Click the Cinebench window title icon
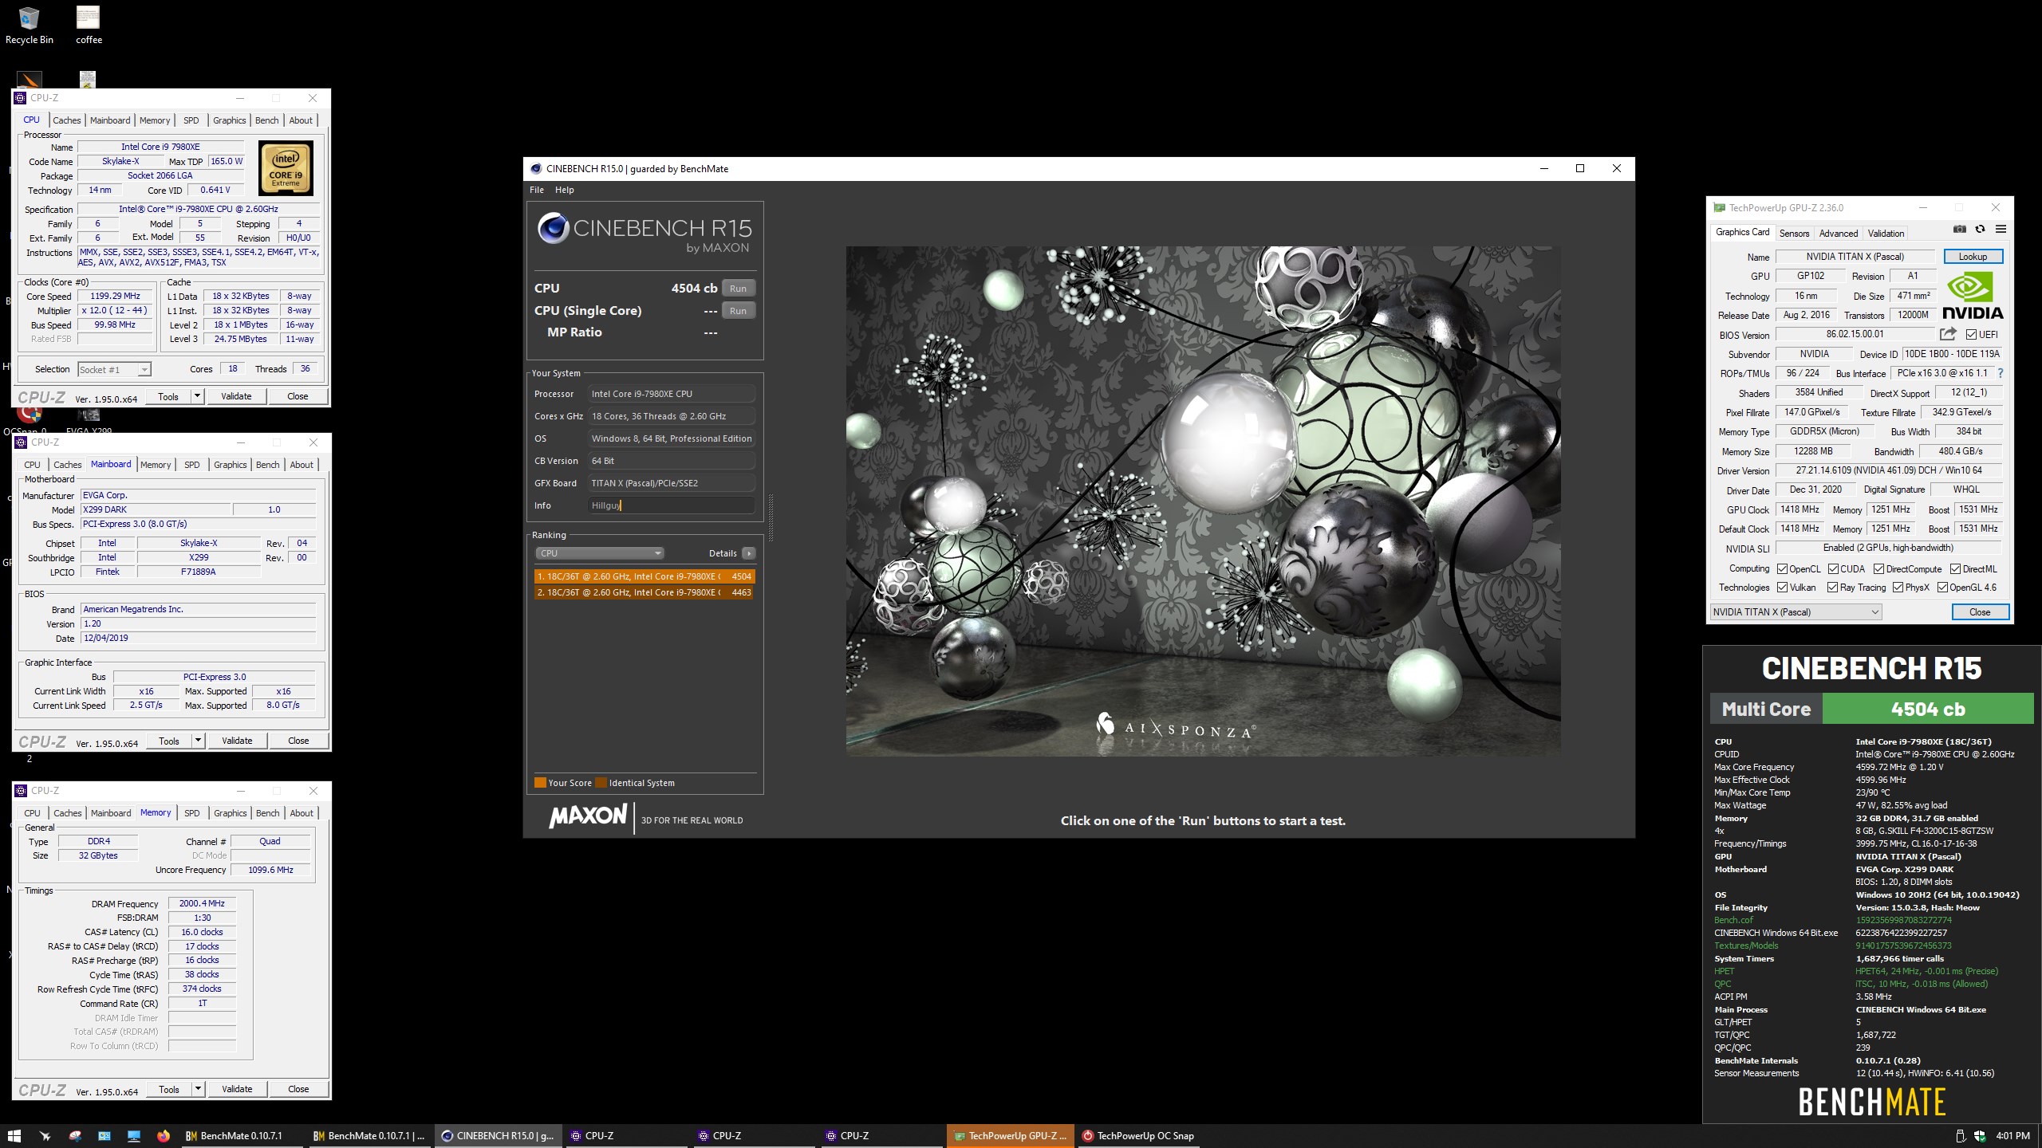This screenshot has width=2042, height=1148. [x=535, y=168]
